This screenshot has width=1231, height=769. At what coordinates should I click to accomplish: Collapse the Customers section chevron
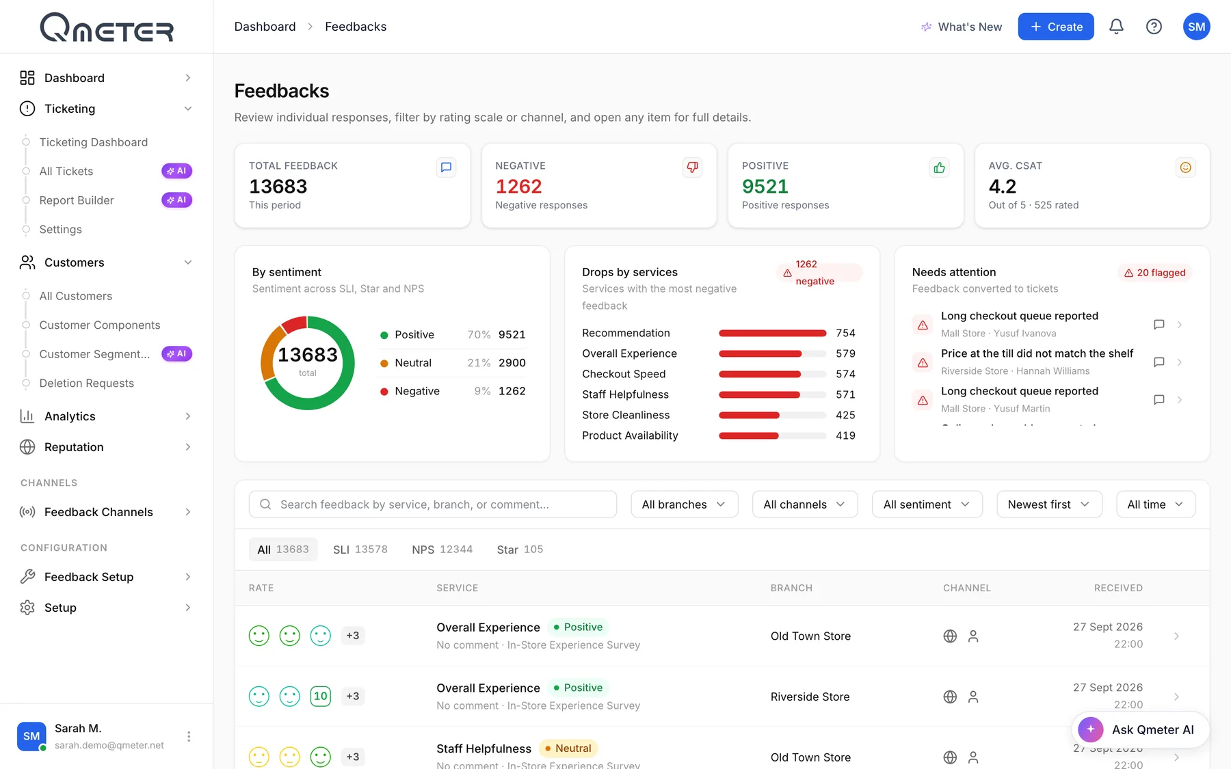[x=188, y=262]
